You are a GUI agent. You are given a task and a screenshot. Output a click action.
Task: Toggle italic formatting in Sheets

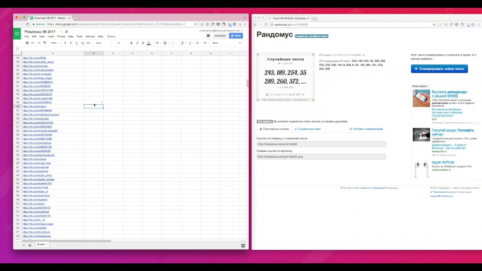pos(137,43)
